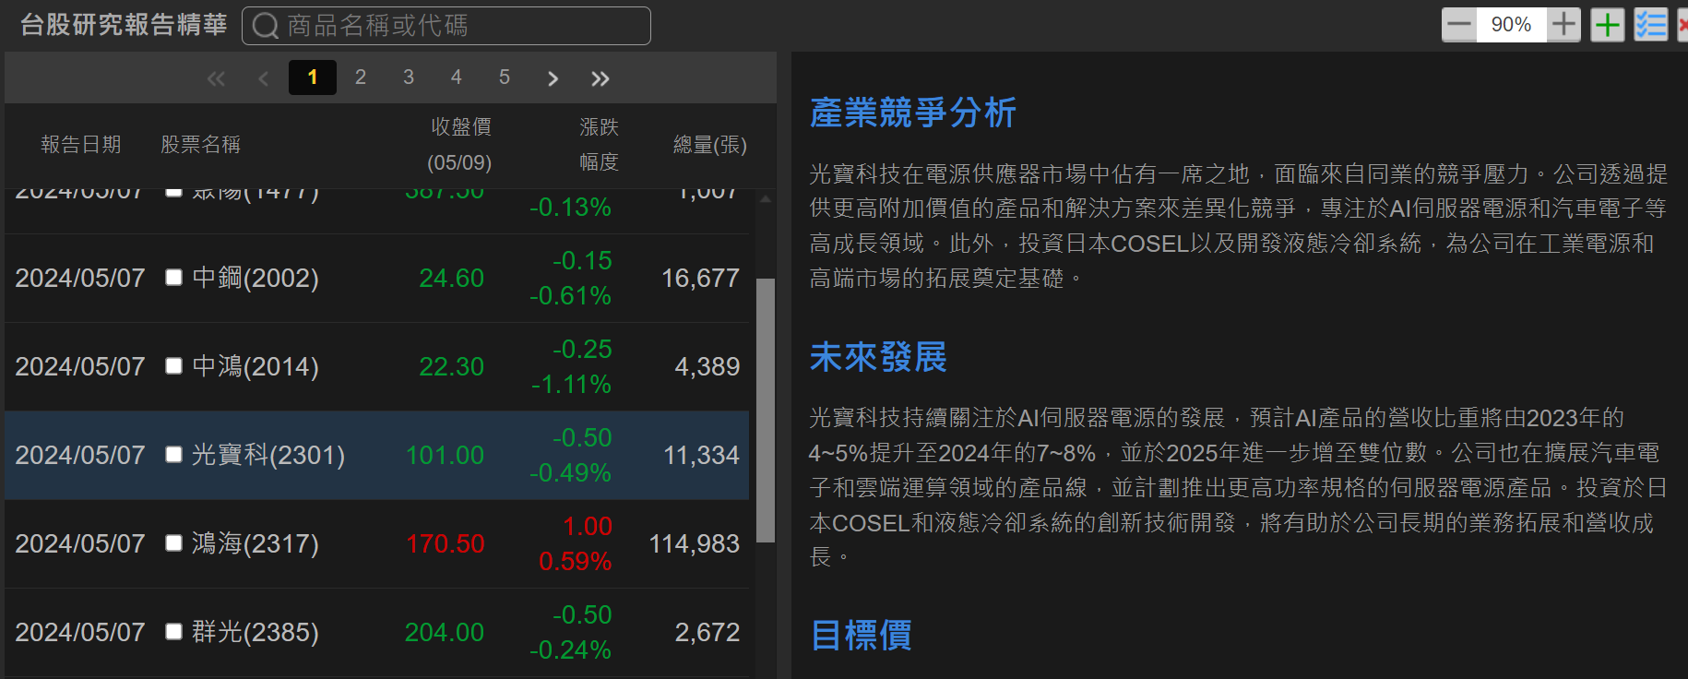Click the green add button
The height and width of the screenshot is (679, 1688).
click(1608, 25)
